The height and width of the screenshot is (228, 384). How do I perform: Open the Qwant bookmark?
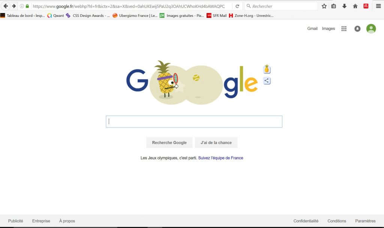click(x=55, y=15)
